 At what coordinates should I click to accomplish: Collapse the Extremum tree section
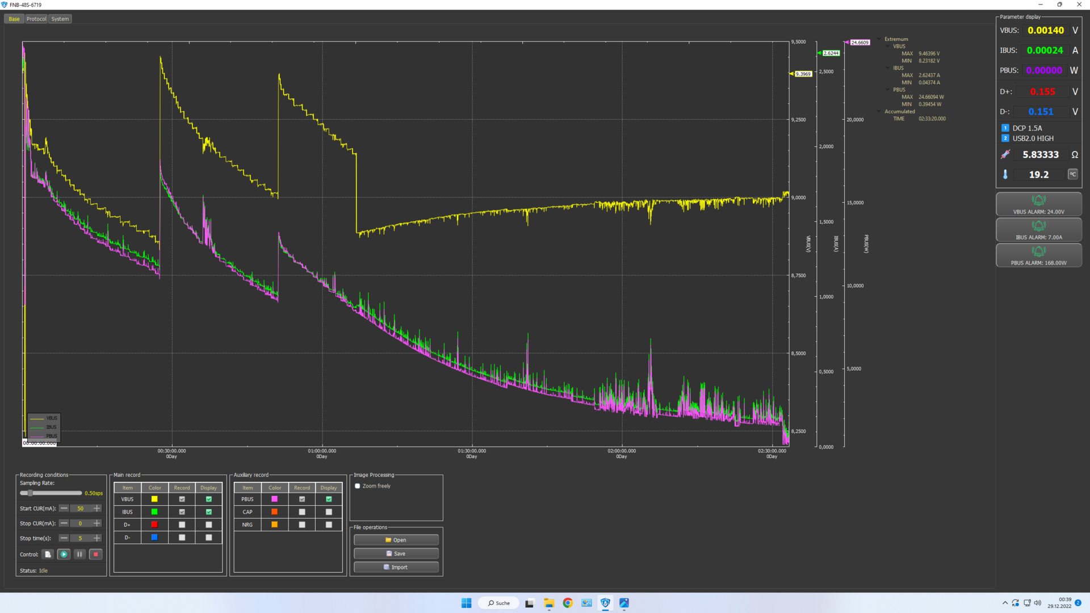879,39
